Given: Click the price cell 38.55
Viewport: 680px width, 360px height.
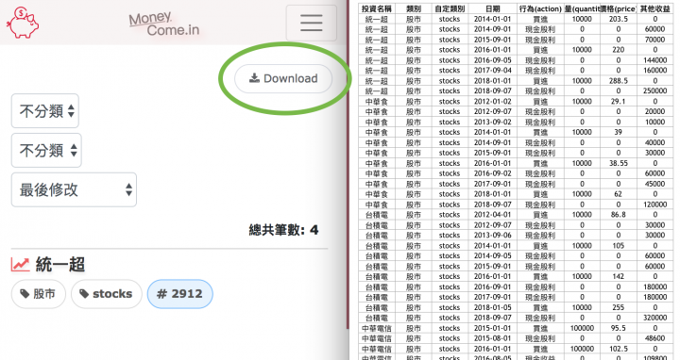Looking at the screenshot, I should pos(618,163).
